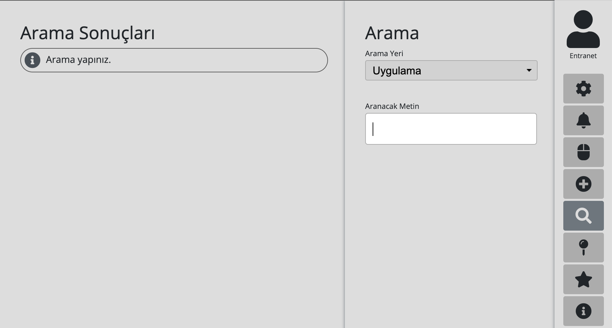Screen dimensions: 612x328
Task: Click the empty area of the results panel
Action: [172, 200]
